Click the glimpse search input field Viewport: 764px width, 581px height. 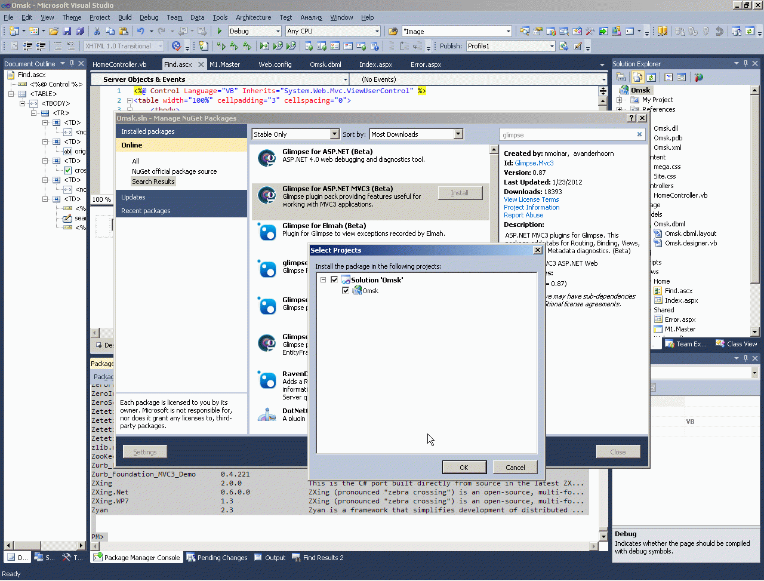click(x=567, y=135)
